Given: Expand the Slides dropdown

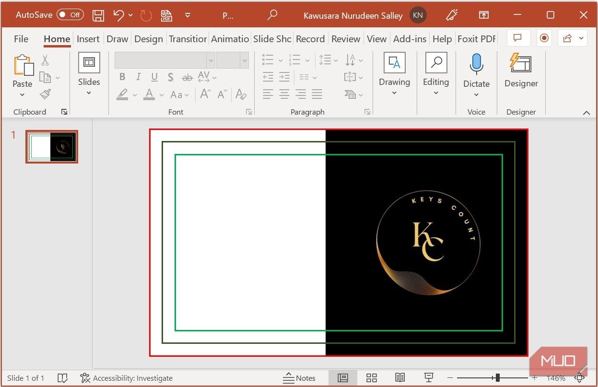Looking at the screenshot, I should [x=89, y=93].
